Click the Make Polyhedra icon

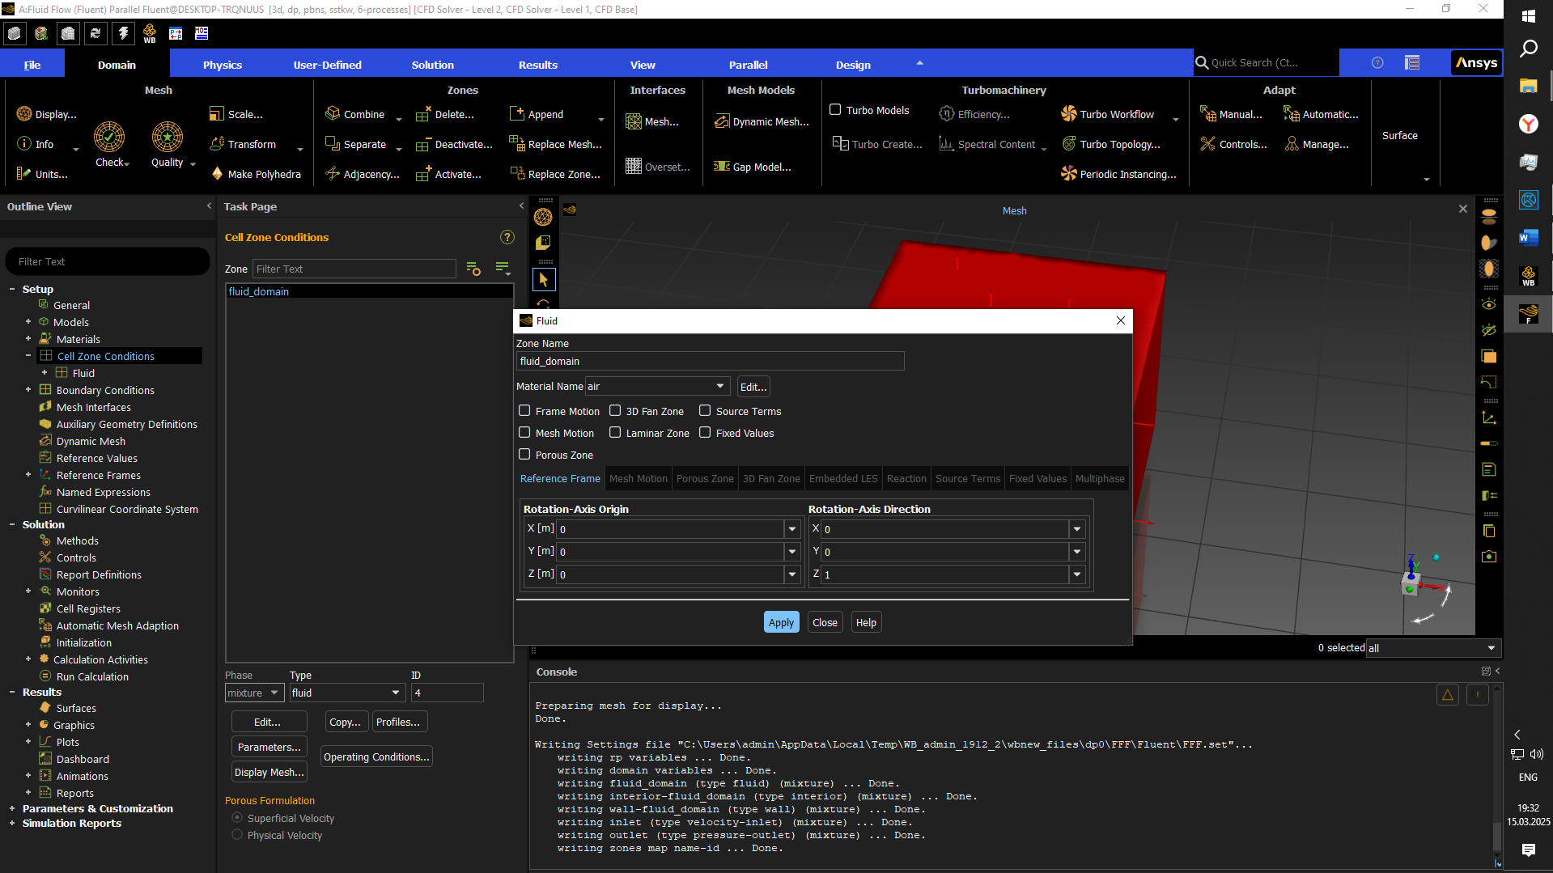tap(217, 174)
